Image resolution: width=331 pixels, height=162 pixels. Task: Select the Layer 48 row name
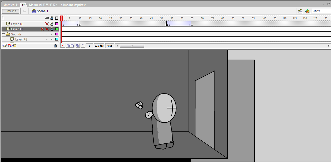click(21, 39)
